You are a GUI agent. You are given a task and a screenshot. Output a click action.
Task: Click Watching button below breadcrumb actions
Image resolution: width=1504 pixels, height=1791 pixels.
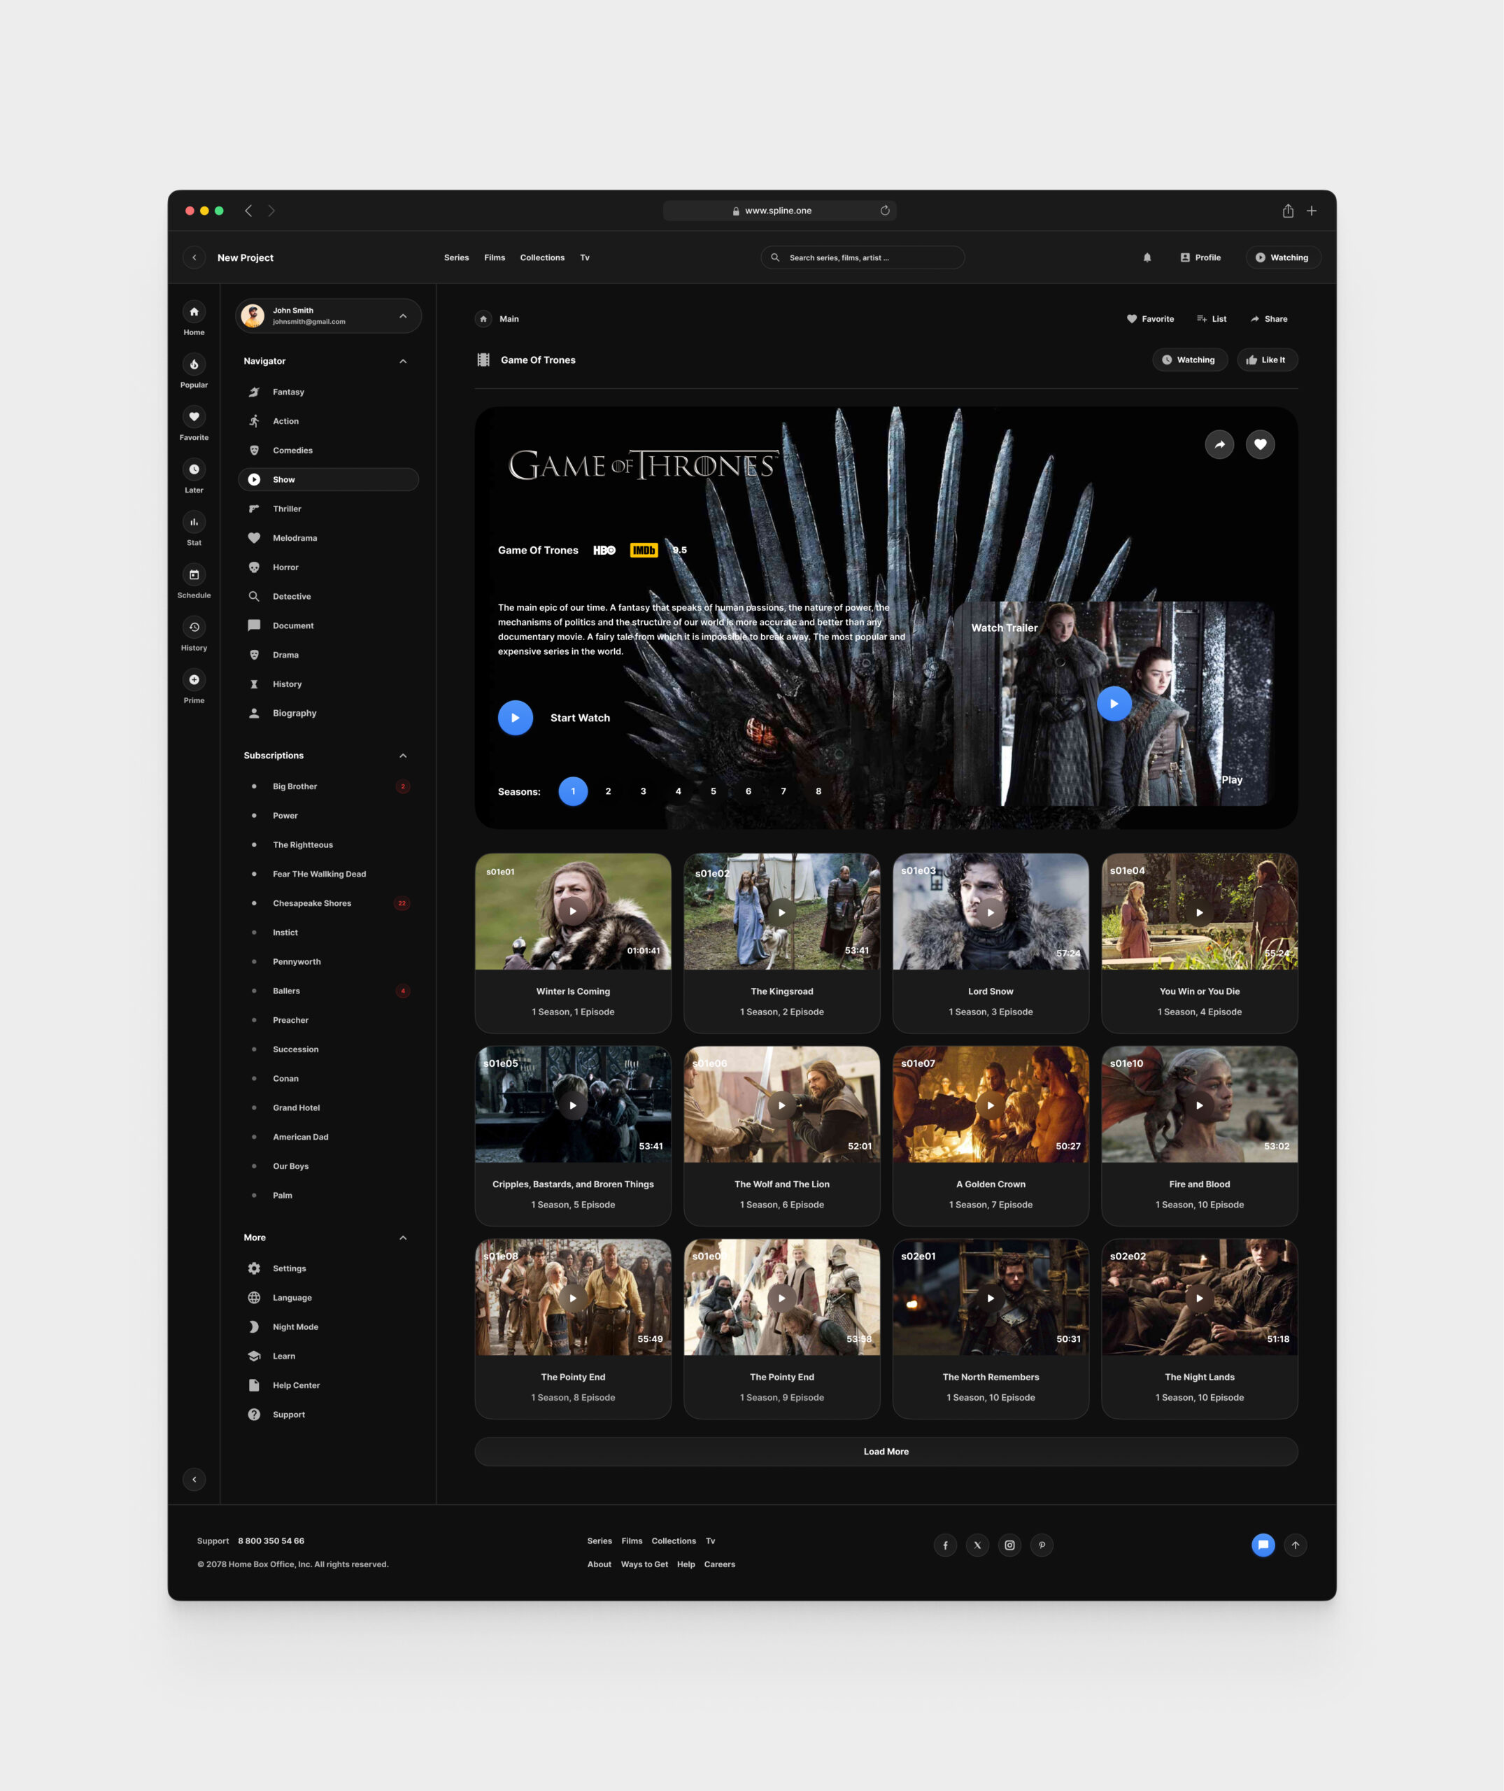(1189, 360)
